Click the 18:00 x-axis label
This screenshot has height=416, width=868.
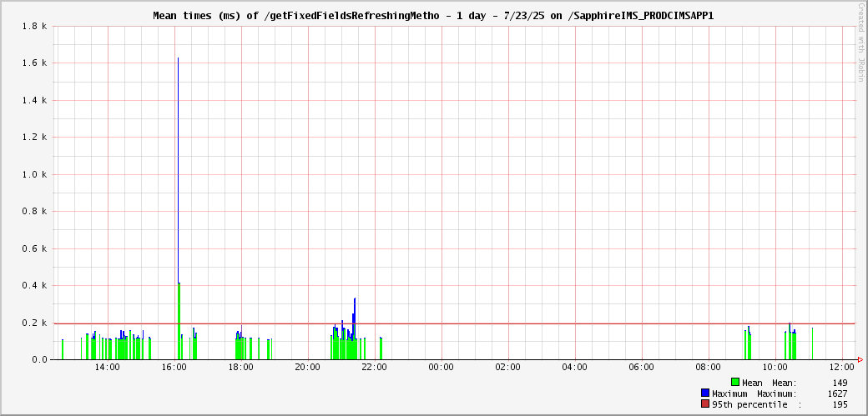click(241, 368)
